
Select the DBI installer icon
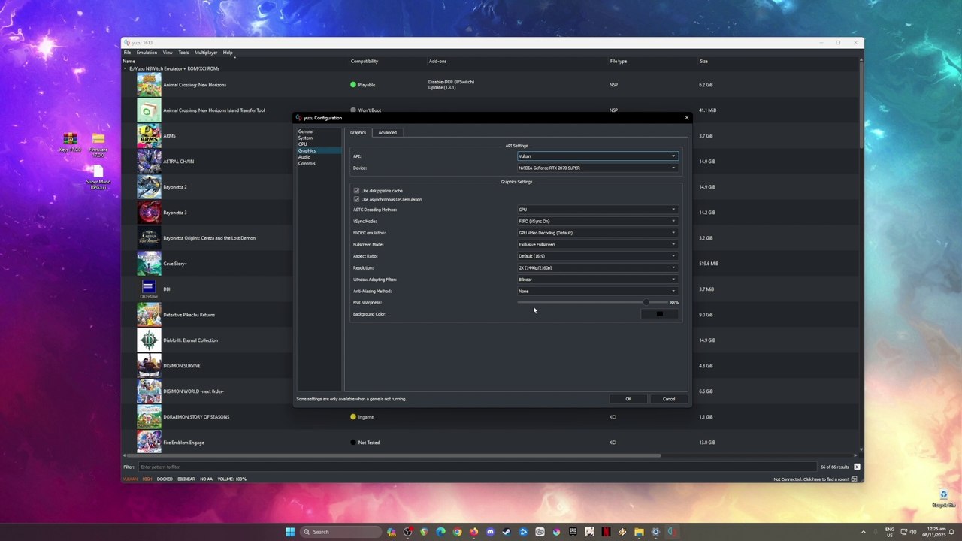(149, 289)
